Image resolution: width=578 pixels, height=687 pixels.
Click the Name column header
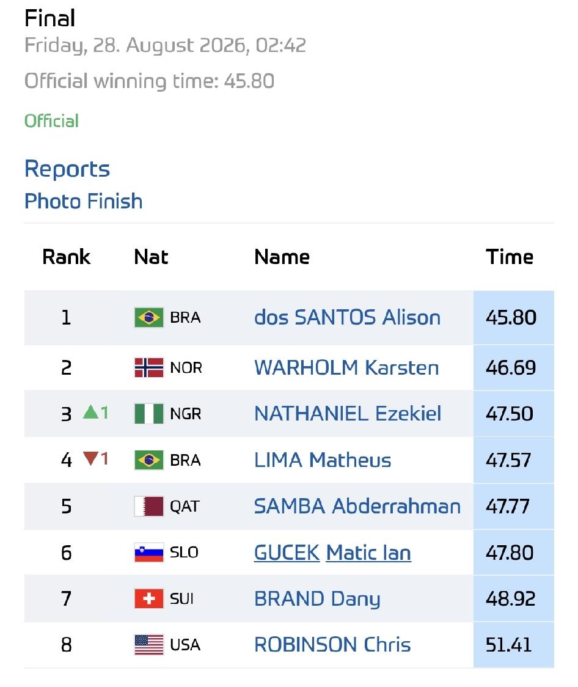pyautogui.click(x=282, y=257)
